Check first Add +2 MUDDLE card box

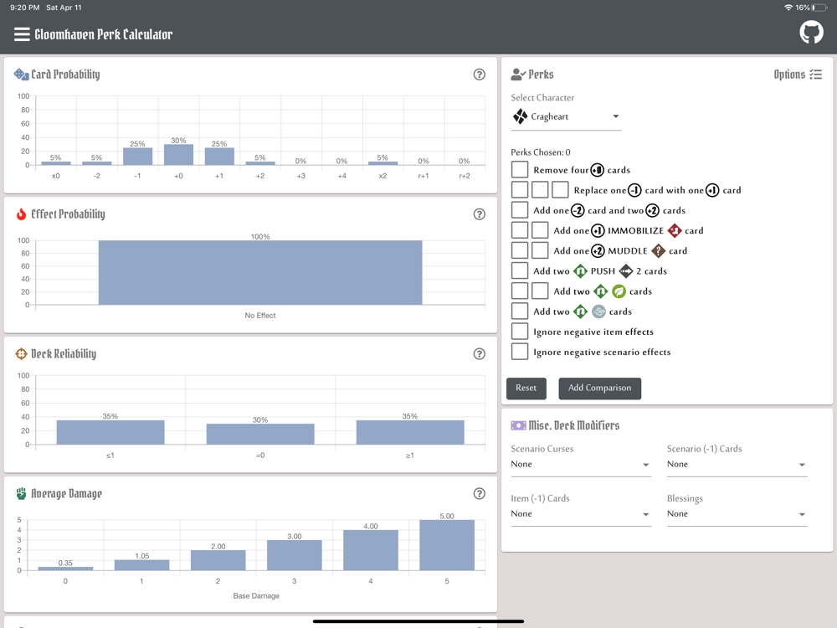coord(520,251)
